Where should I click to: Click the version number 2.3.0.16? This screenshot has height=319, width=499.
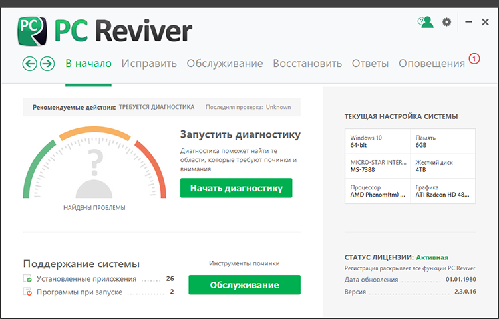[x=465, y=292]
